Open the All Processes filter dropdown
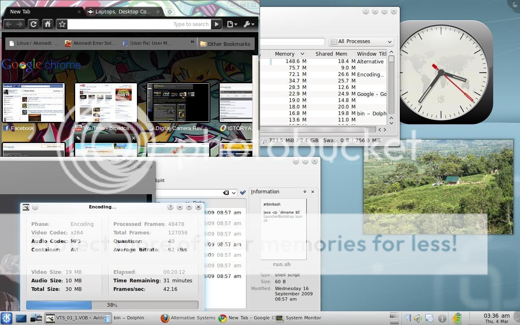Screen dimensions: 520x325 pos(361,41)
